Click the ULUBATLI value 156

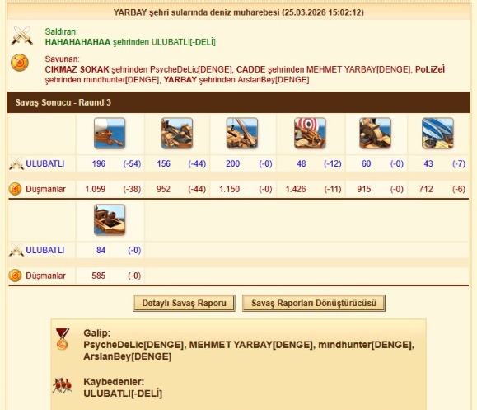pyautogui.click(x=164, y=163)
